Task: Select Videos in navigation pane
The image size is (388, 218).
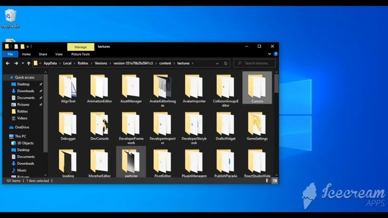Action: pos(22,119)
